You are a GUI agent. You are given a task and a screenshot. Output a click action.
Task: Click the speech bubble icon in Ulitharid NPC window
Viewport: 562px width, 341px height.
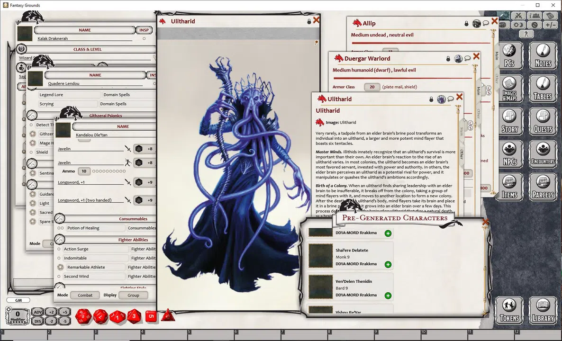451,99
